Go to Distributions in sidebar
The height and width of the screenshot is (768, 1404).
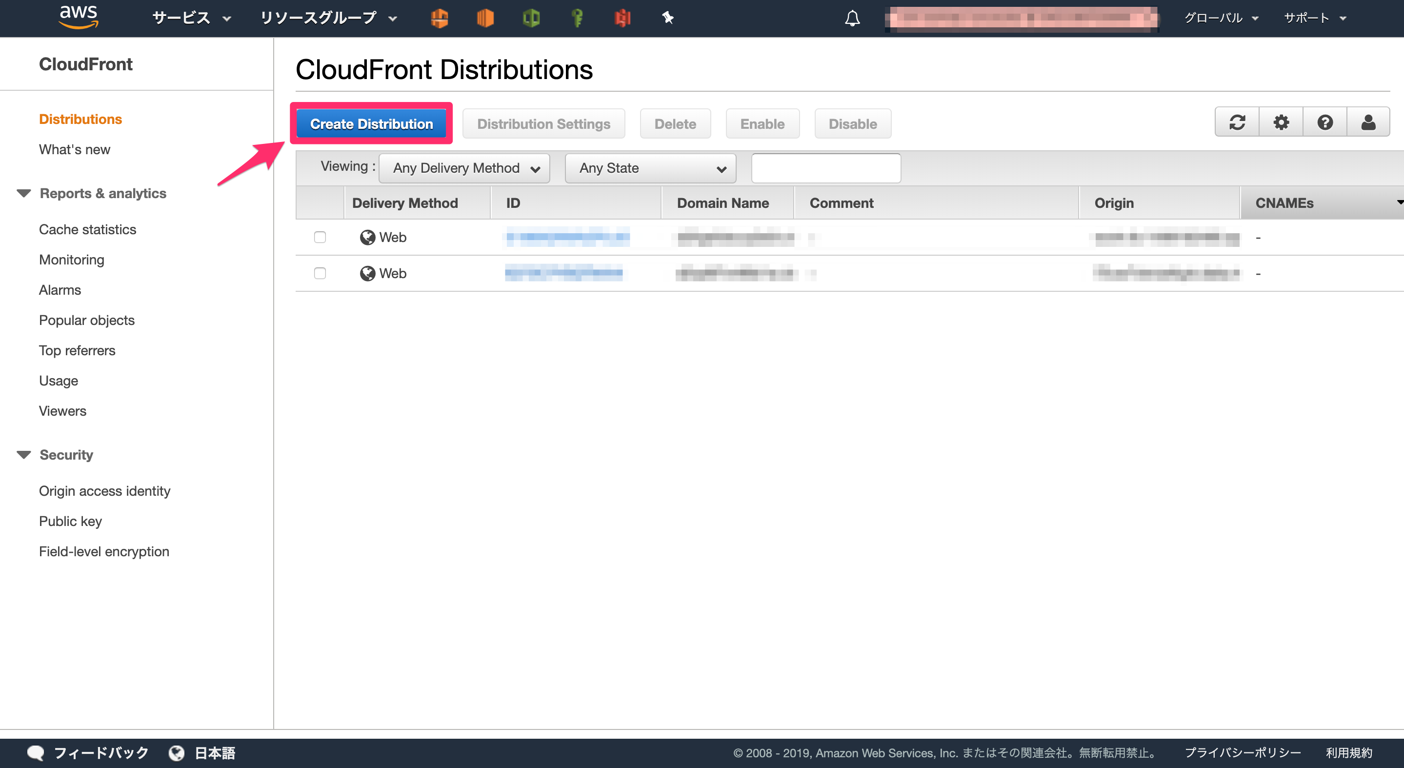click(x=80, y=119)
